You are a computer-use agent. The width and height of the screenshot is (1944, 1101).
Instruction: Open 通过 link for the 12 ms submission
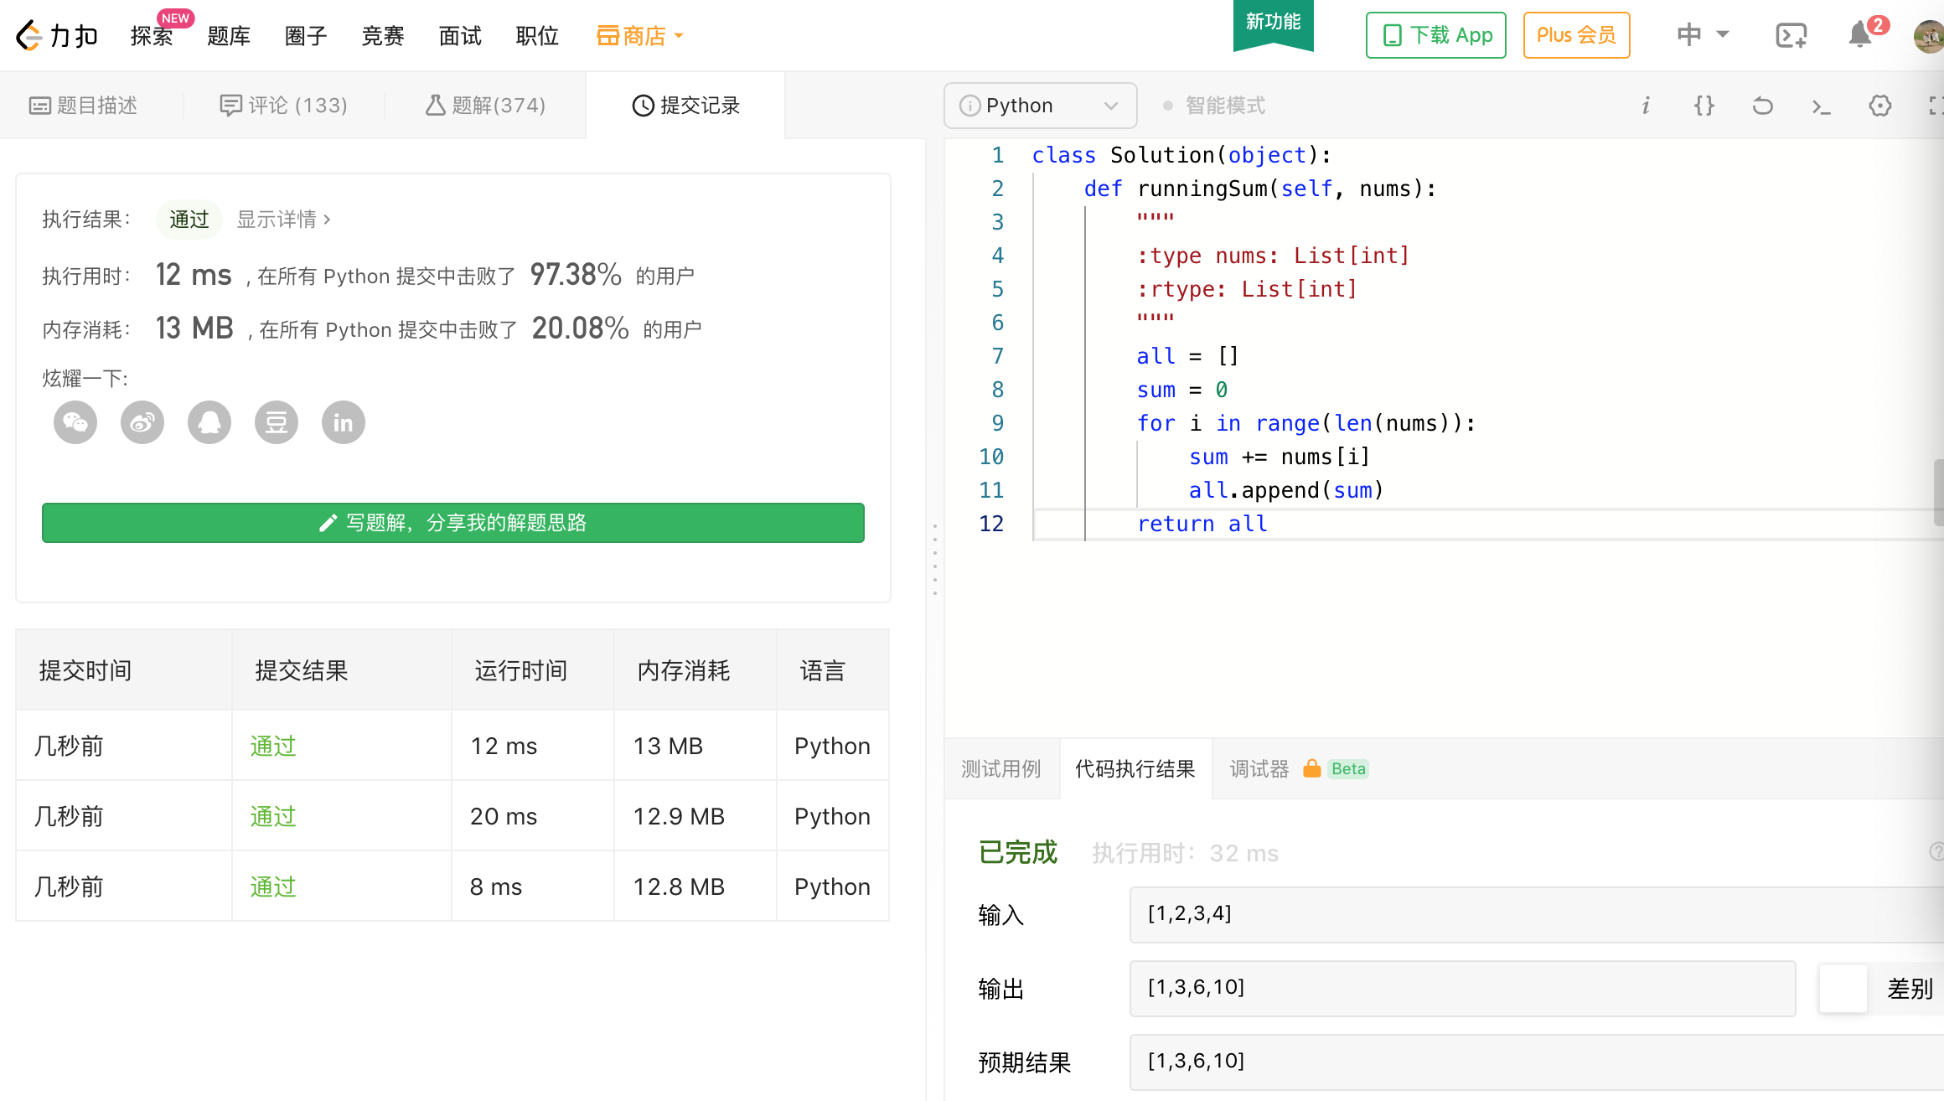tap(273, 746)
